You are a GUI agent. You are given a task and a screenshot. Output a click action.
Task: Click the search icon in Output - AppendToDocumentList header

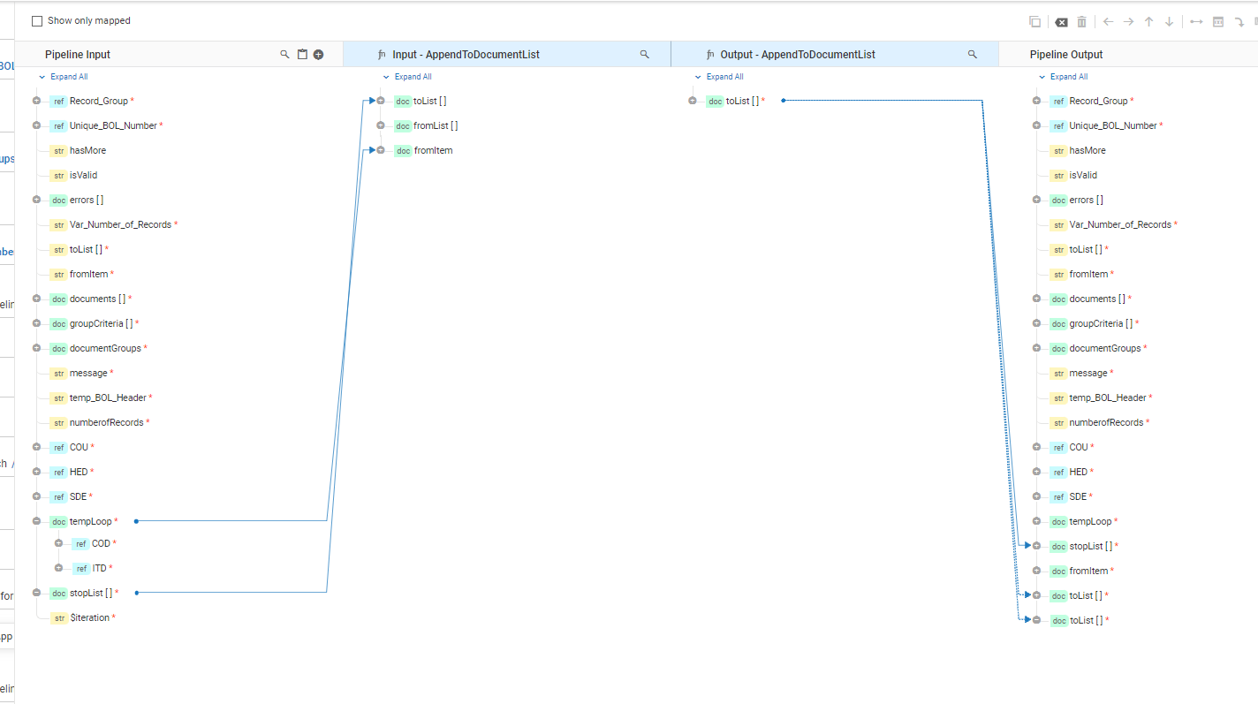[x=972, y=54]
